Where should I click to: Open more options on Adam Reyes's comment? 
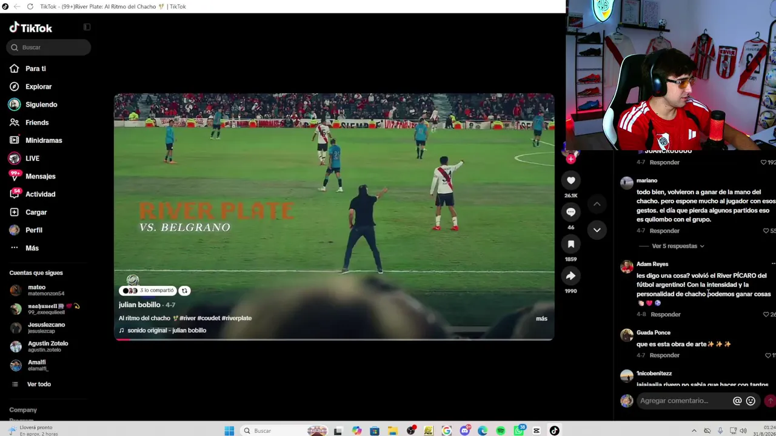tap(773, 264)
